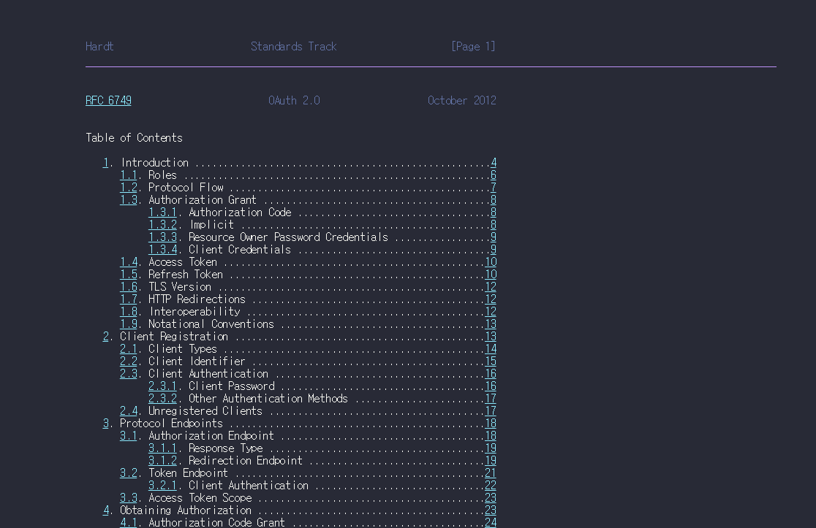This screenshot has width=816, height=528.
Task: Click page 8 link beside Authorization Grant
Action: pyautogui.click(x=494, y=200)
